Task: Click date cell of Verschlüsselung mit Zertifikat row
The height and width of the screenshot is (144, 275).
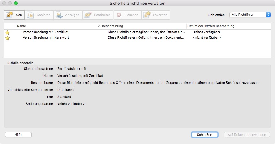Action: point(207,32)
